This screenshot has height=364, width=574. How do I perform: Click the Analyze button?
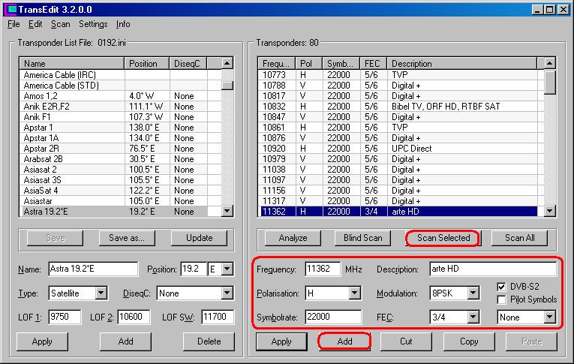pos(293,238)
